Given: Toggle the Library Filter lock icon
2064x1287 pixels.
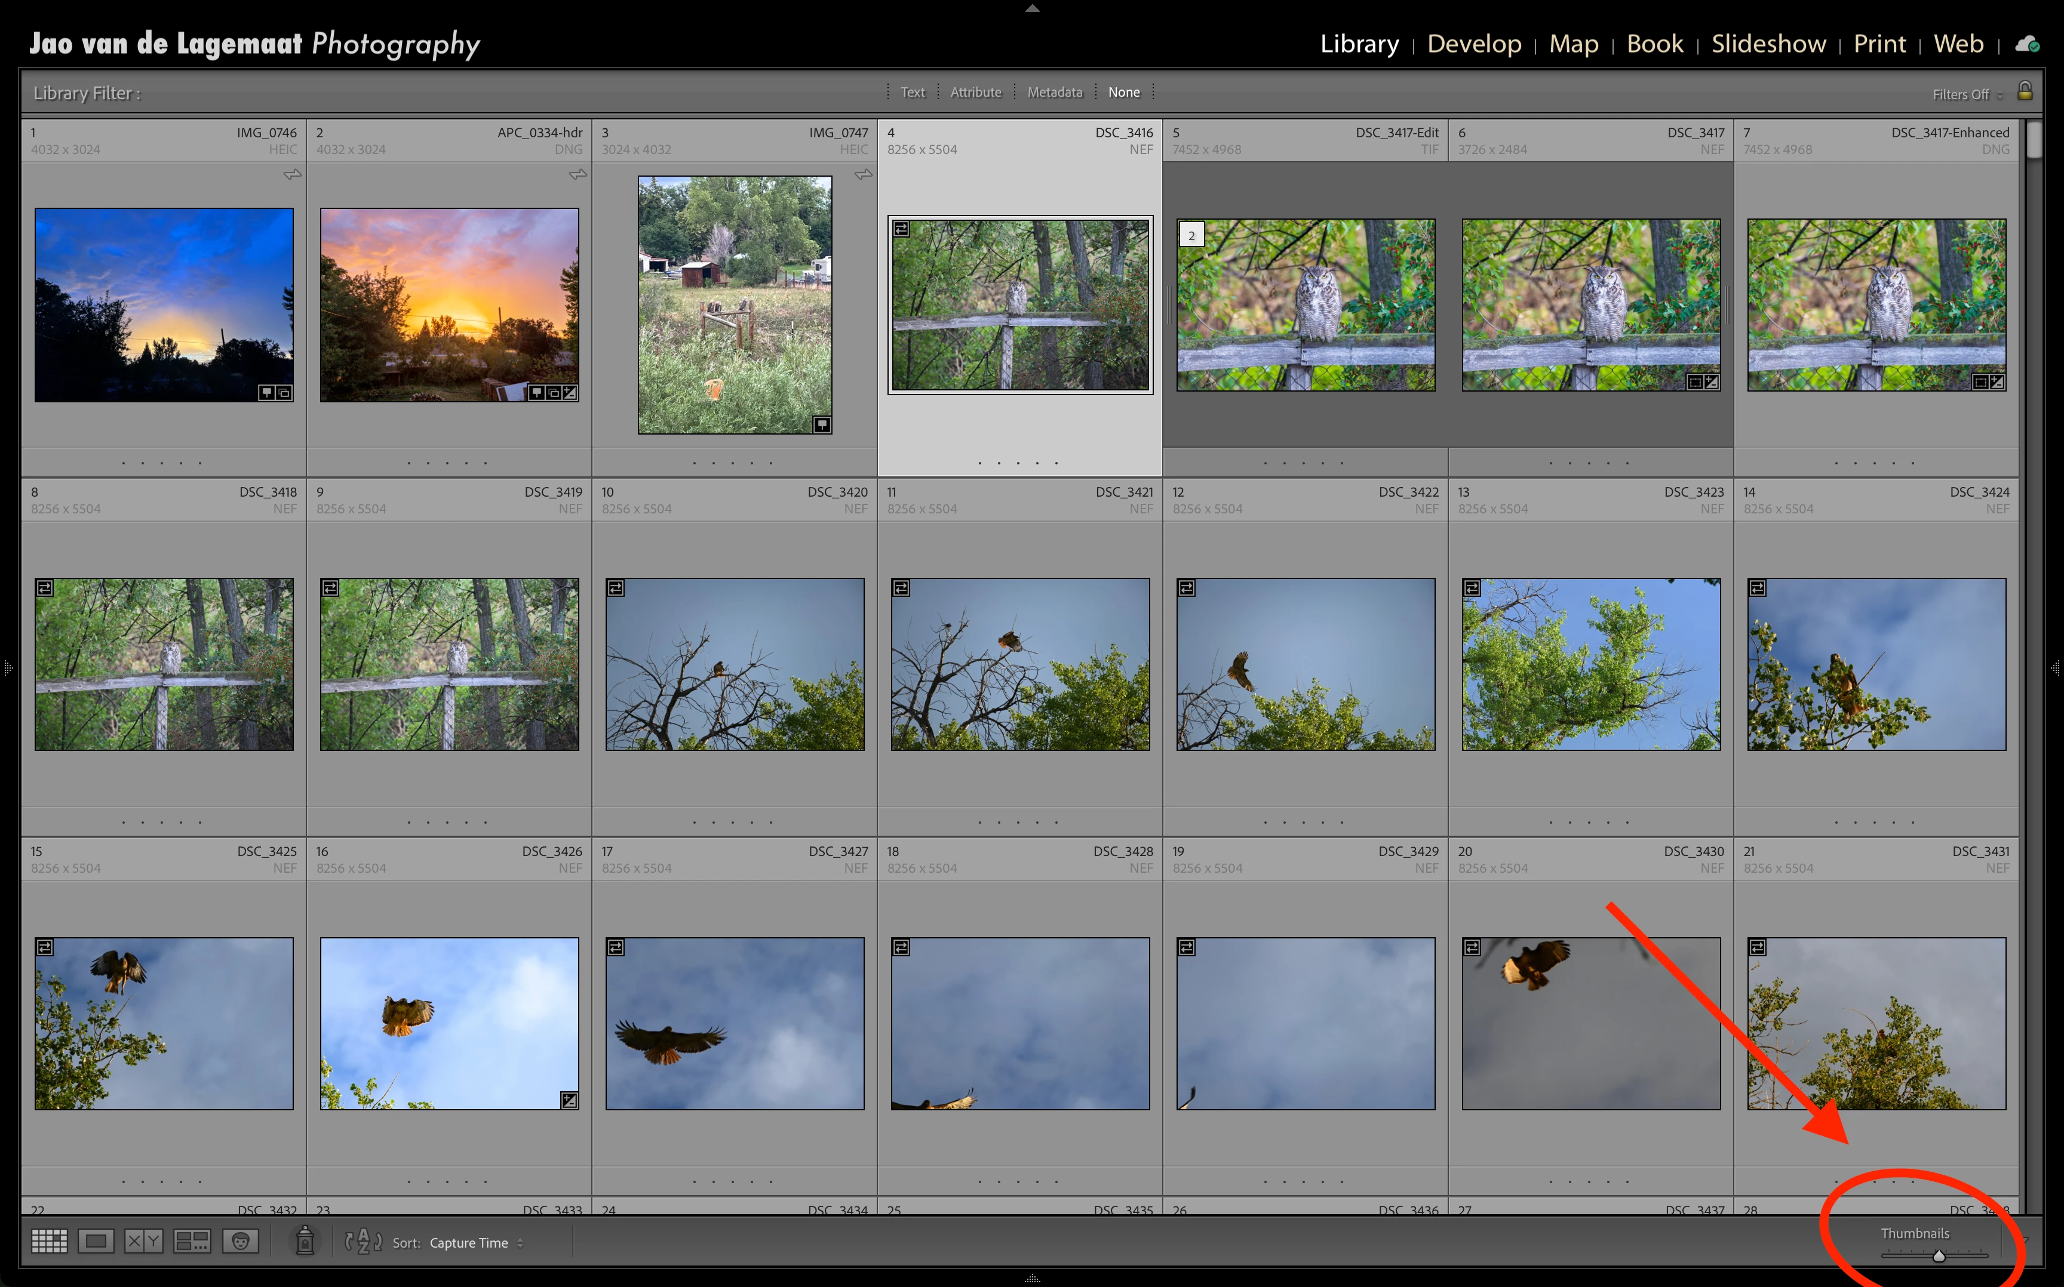Looking at the screenshot, I should click(x=2025, y=91).
